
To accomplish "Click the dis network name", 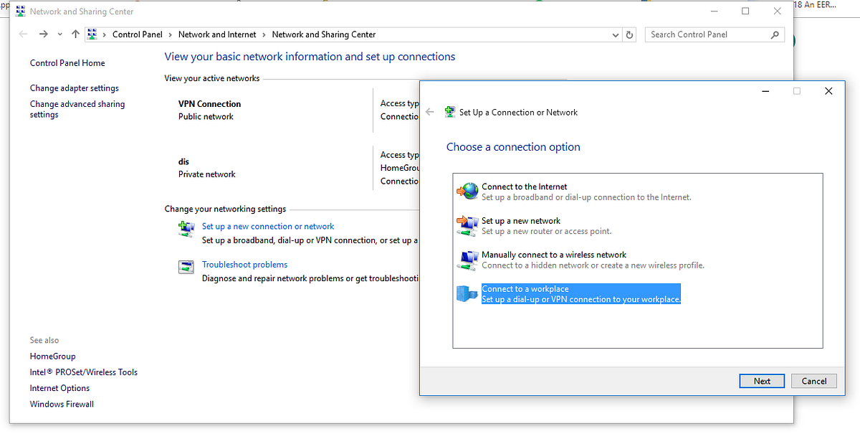I will (x=183, y=162).
